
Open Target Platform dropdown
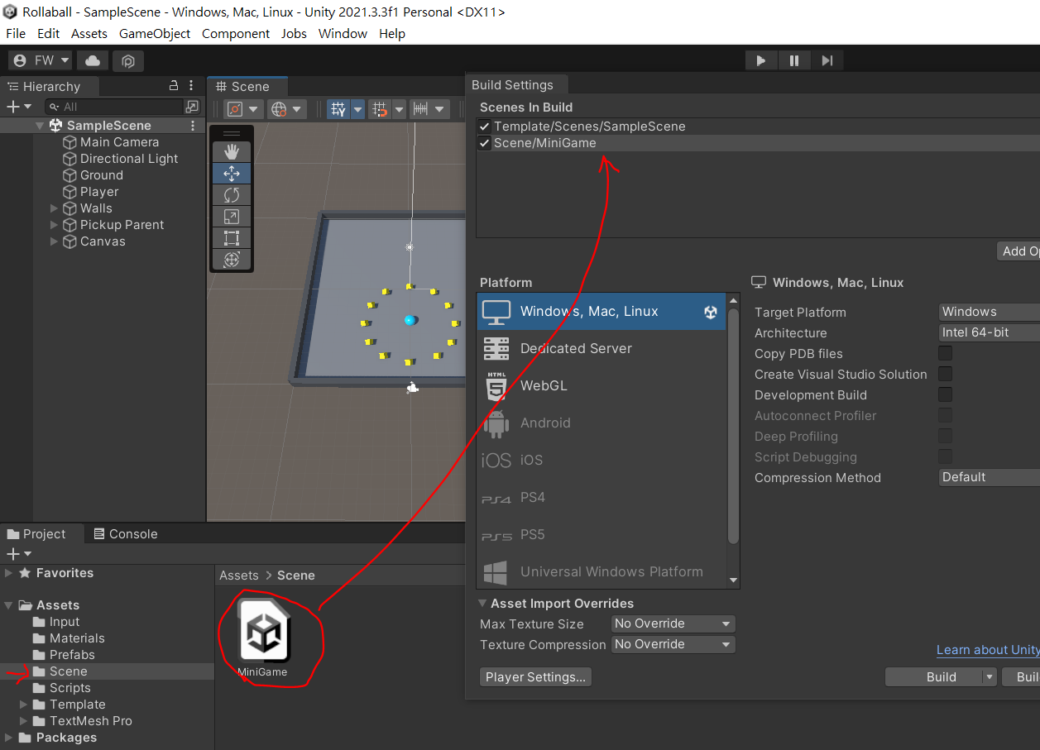click(x=990, y=312)
